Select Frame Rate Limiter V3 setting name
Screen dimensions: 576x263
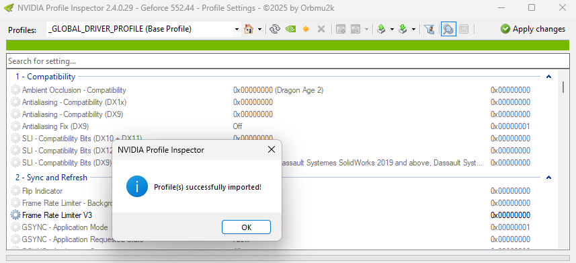click(57, 215)
